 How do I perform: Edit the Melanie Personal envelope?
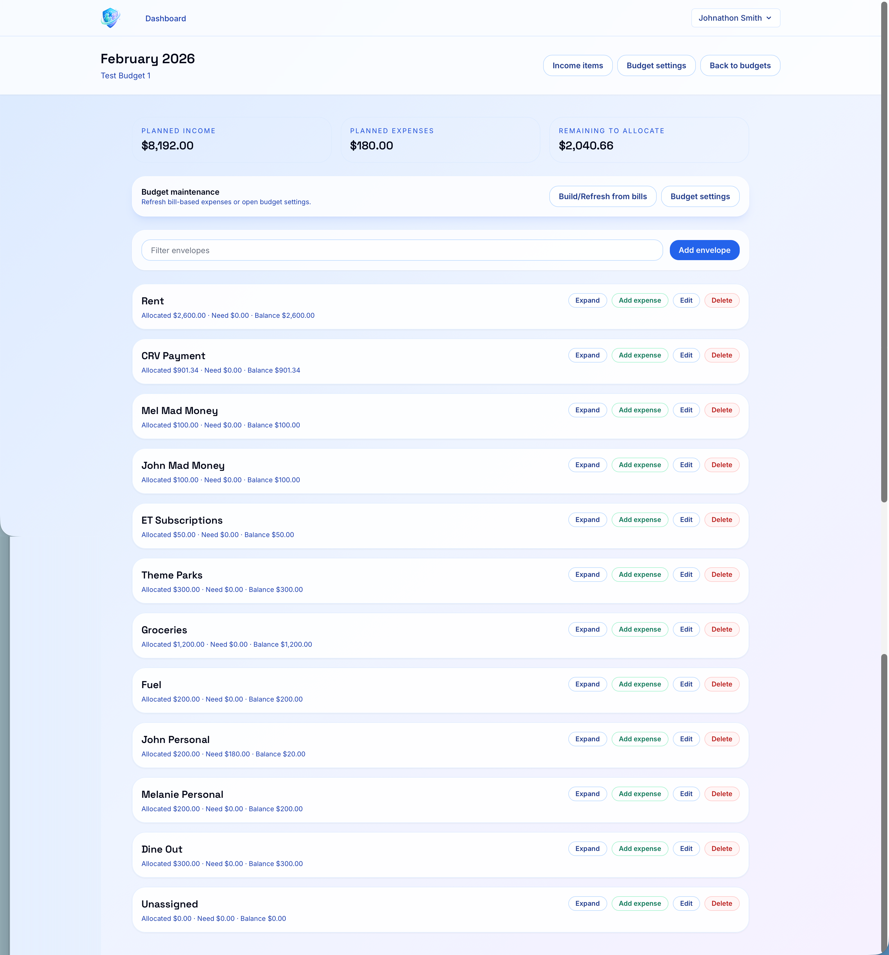pos(686,794)
